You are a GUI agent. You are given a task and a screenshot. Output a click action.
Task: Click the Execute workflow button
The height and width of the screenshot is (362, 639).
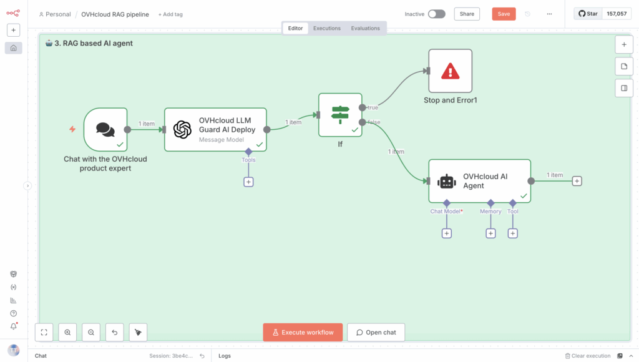coord(303,333)
